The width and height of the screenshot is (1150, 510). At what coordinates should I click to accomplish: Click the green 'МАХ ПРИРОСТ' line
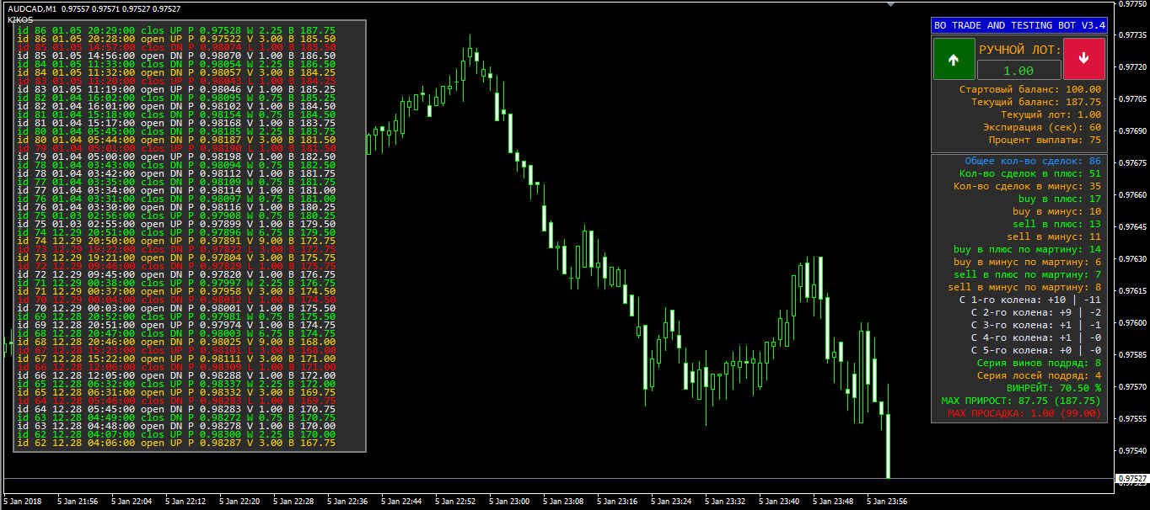coord(1021,401)
